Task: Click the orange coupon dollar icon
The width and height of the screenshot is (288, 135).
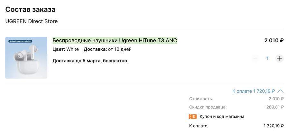Action: [193, 116]
